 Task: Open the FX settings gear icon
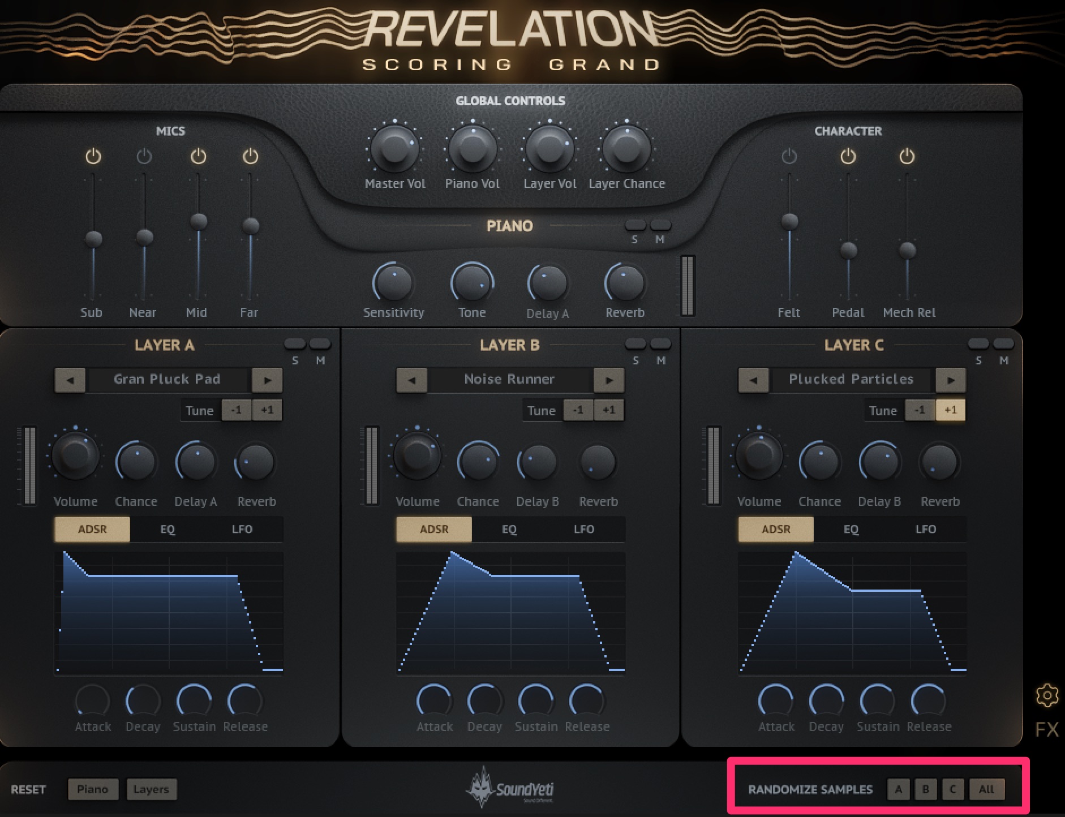pyautogui.click(x=1047, y=695)
